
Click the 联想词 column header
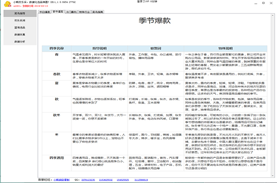tap(156, 49)
